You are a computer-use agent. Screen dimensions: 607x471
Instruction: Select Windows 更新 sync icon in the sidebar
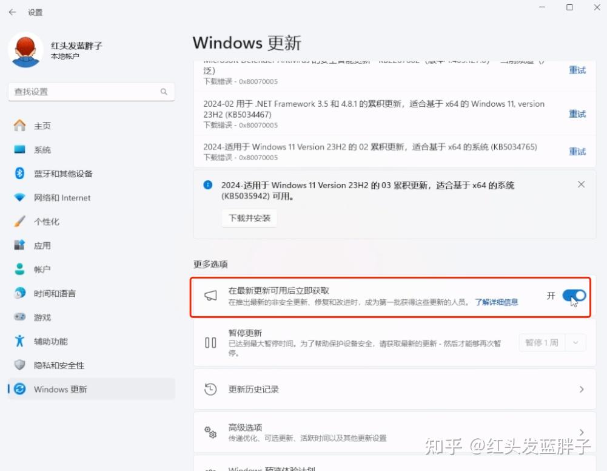point(19,389)
